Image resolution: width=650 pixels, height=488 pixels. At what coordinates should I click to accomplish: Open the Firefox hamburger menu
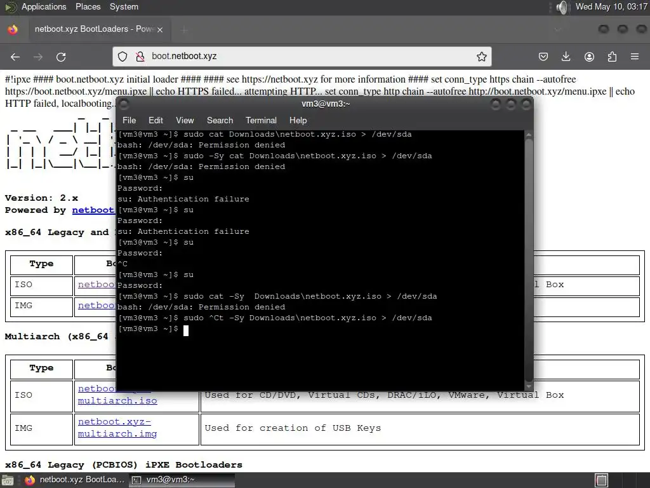(635, 57)
